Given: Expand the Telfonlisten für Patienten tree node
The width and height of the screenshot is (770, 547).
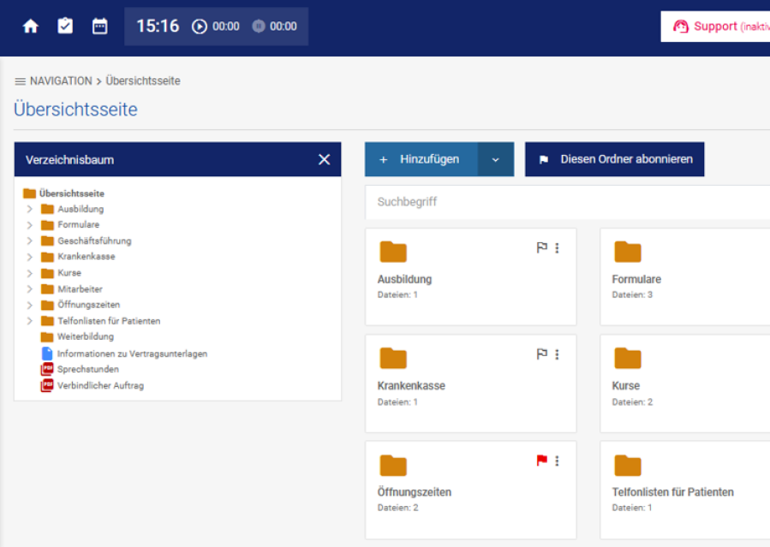Looking at the screenshot, I should click(x=30, y=321).
